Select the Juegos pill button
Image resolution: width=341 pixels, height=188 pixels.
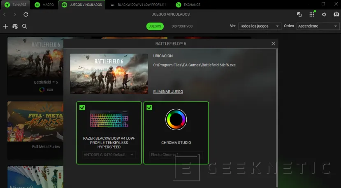click(x=155, y=26)
